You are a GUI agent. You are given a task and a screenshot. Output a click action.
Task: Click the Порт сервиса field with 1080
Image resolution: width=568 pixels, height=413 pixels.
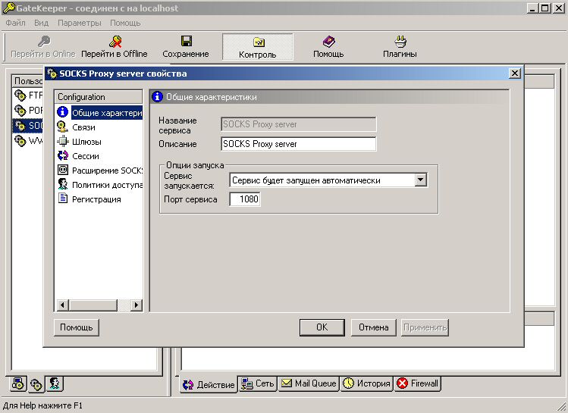pyautogui.click(x=245, y=199)
